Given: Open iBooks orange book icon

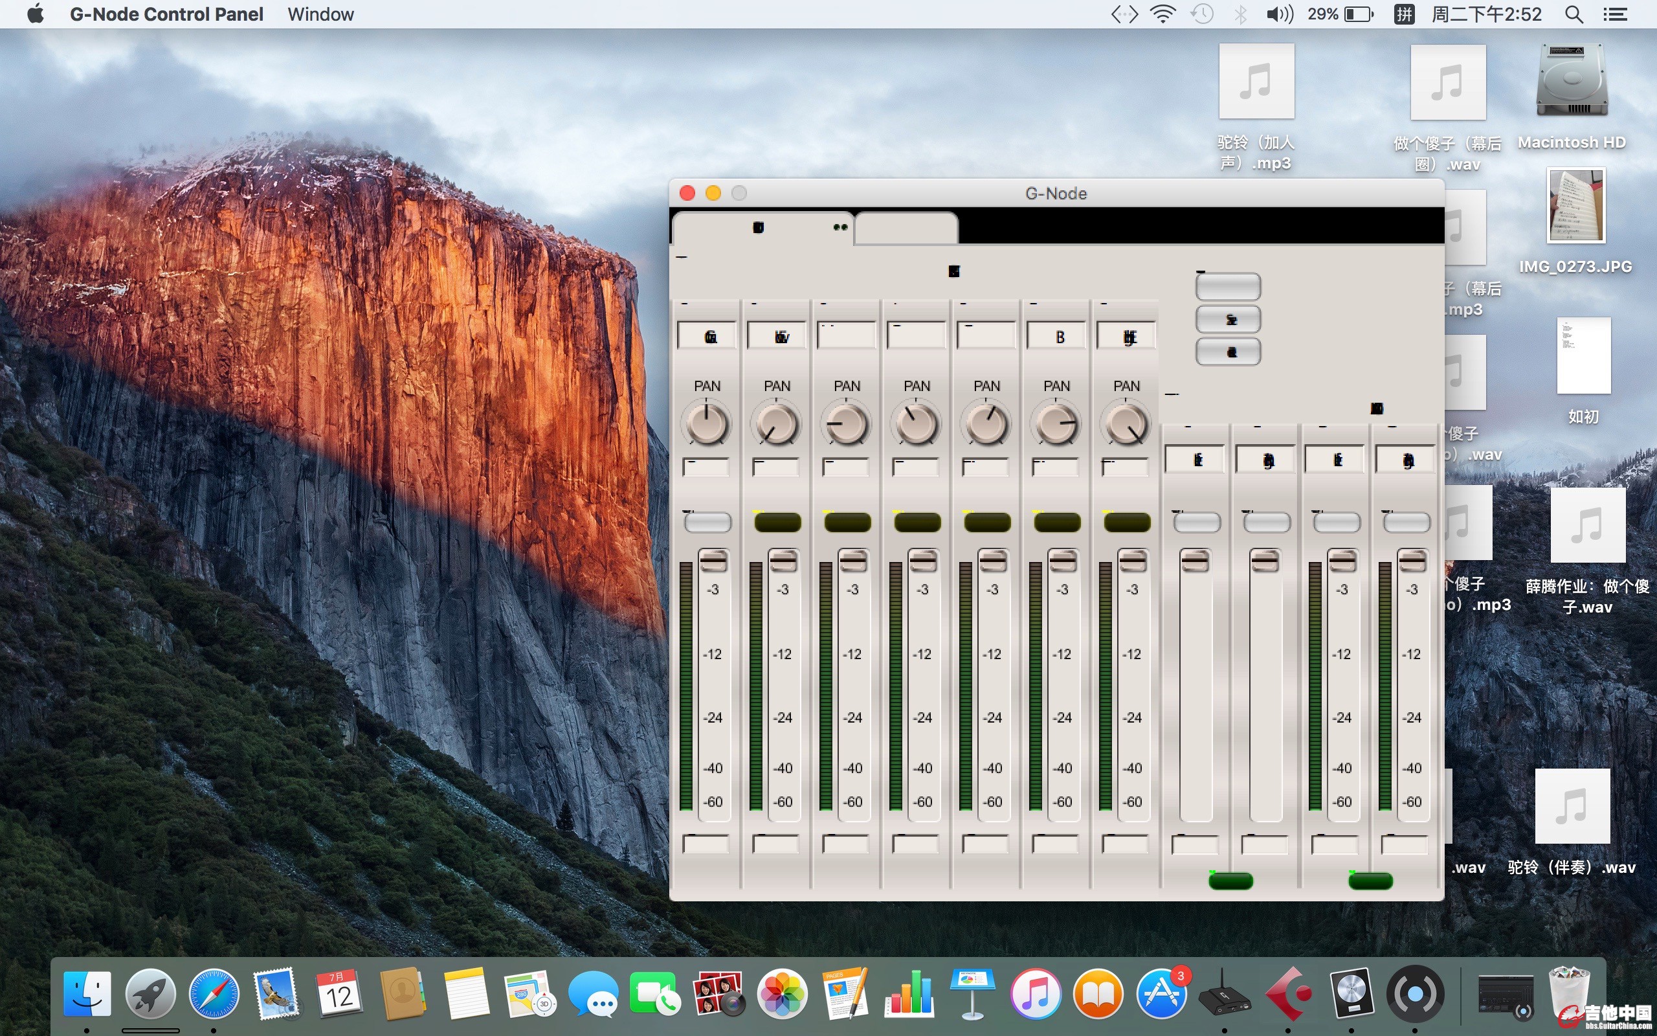Looking at the screenshot, I should tap(1098, 993).
